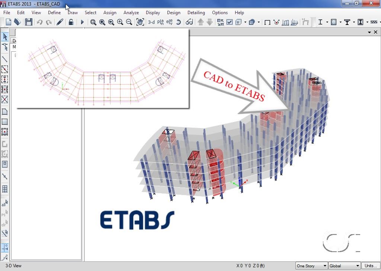The width and height of the screenshot is (381, 271).
Task: Toggle perspective with glasses icon
Action: [x=189, y=22]
